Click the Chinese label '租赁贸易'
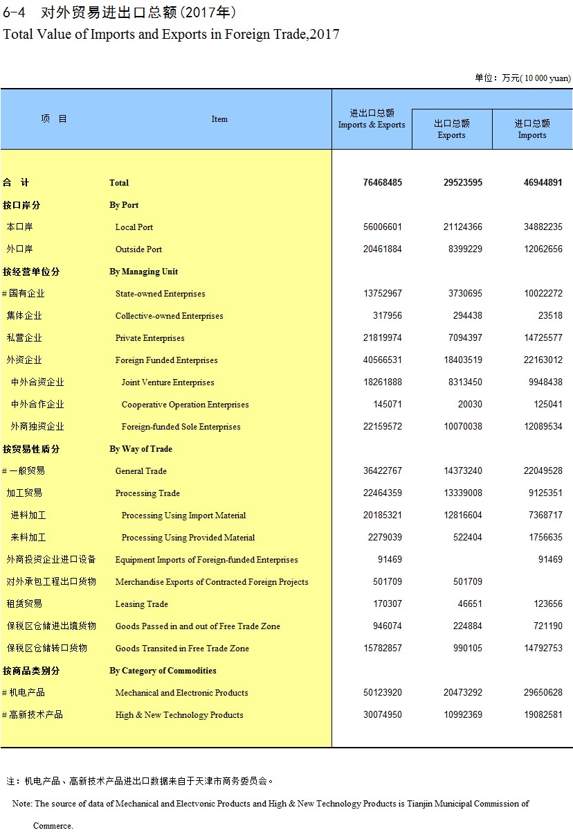The width and height of the screenshot is (573, 837). click(24, 604)
